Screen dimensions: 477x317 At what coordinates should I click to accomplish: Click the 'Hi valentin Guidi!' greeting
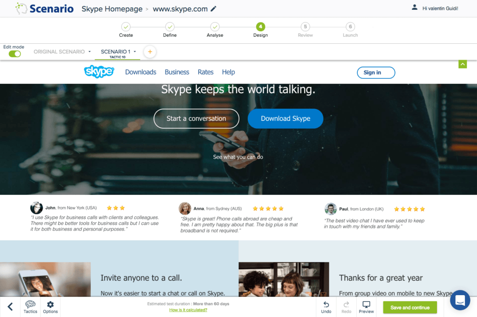click(440, 8)
